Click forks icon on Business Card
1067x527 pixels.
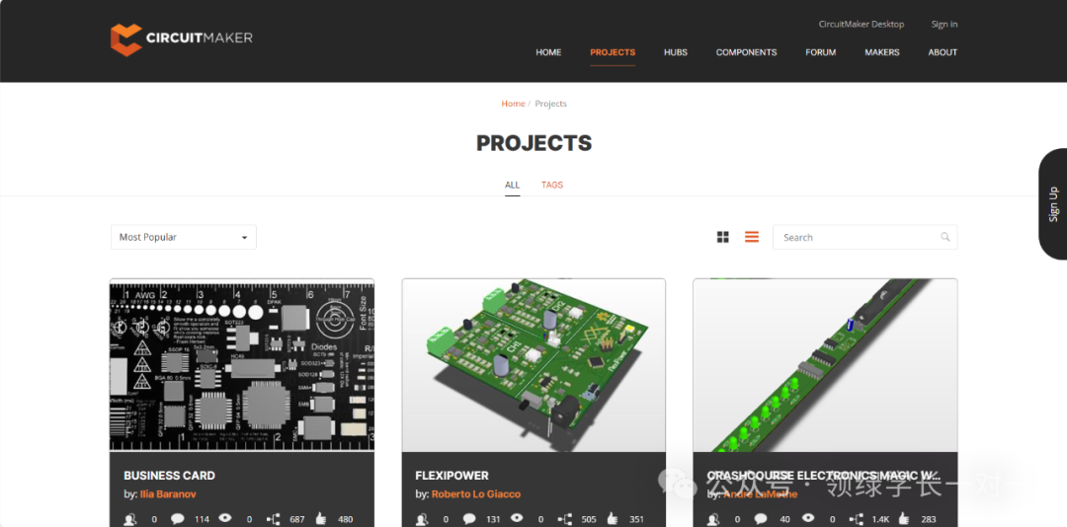coord(273,519)
